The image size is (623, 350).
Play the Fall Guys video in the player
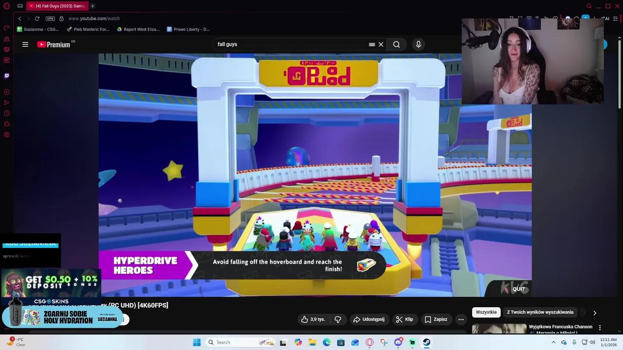click(x=315, y=175)
